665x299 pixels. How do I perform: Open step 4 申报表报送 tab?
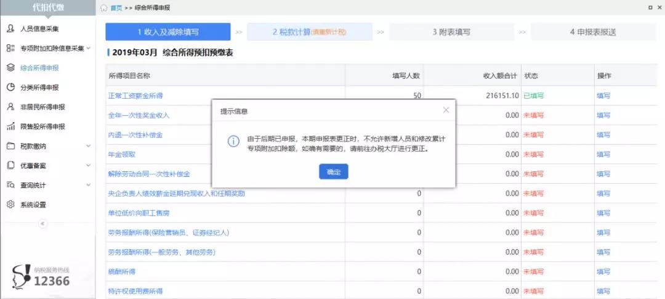(593, 32)
